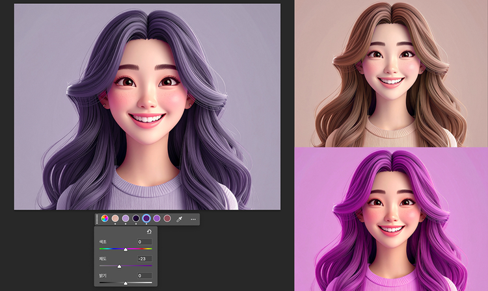Open the three-dot more options menu

click(x=193, y=220)
